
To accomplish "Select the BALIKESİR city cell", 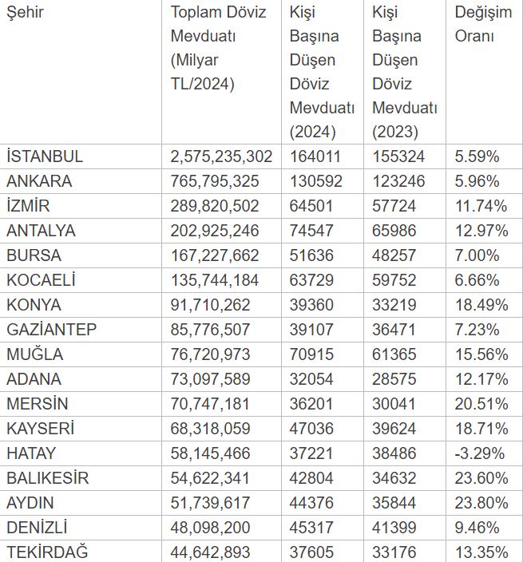I will [47, 478].
